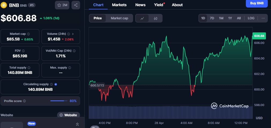Expand Volume (24h) details arrow
The width and height of the screenshot is (271, 128).
tap(73, 34)
